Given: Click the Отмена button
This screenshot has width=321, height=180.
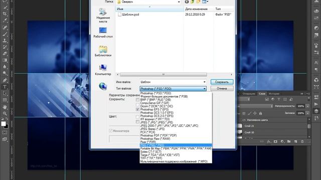Looking at the screenshot, I should [222, 88].
